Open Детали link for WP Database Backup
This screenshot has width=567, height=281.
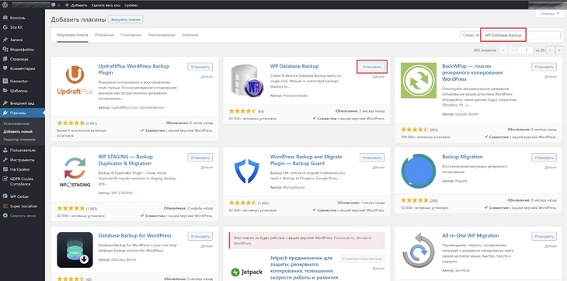tap(378, 77)
